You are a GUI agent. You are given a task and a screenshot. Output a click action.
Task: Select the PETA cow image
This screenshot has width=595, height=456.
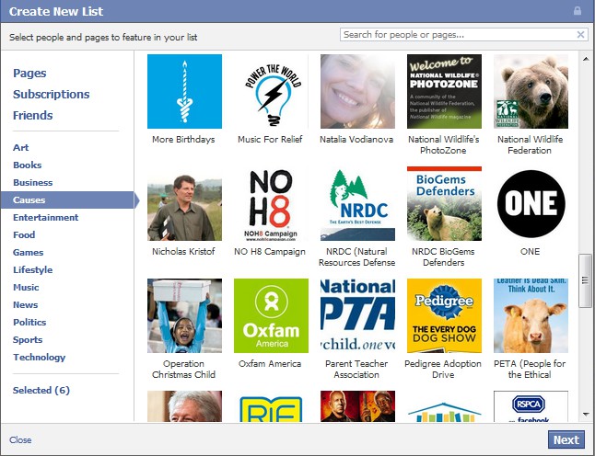pos(531,315)
